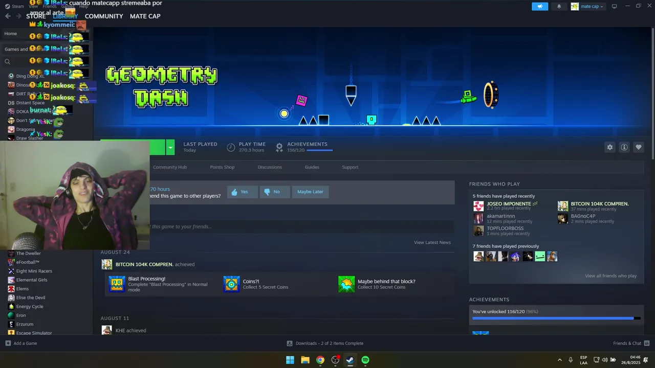Open the Discussions tab
Viewport: 655px width, 368px height.
[x=270, y=167]
